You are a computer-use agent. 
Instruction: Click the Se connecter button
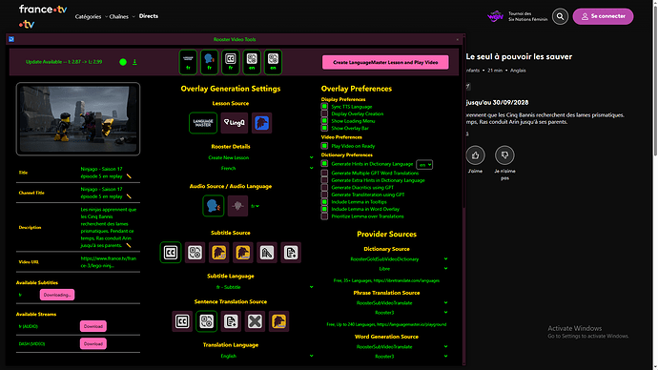(x=603, y=16)
